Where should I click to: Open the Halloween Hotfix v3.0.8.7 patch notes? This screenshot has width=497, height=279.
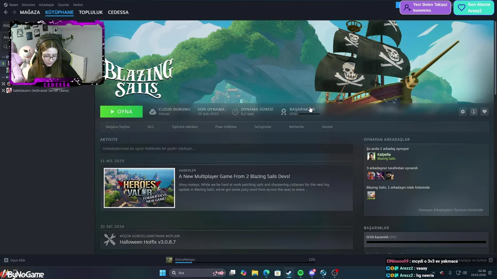point(148,242)
